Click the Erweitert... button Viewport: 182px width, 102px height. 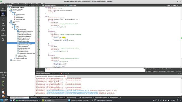coord(178,71)
